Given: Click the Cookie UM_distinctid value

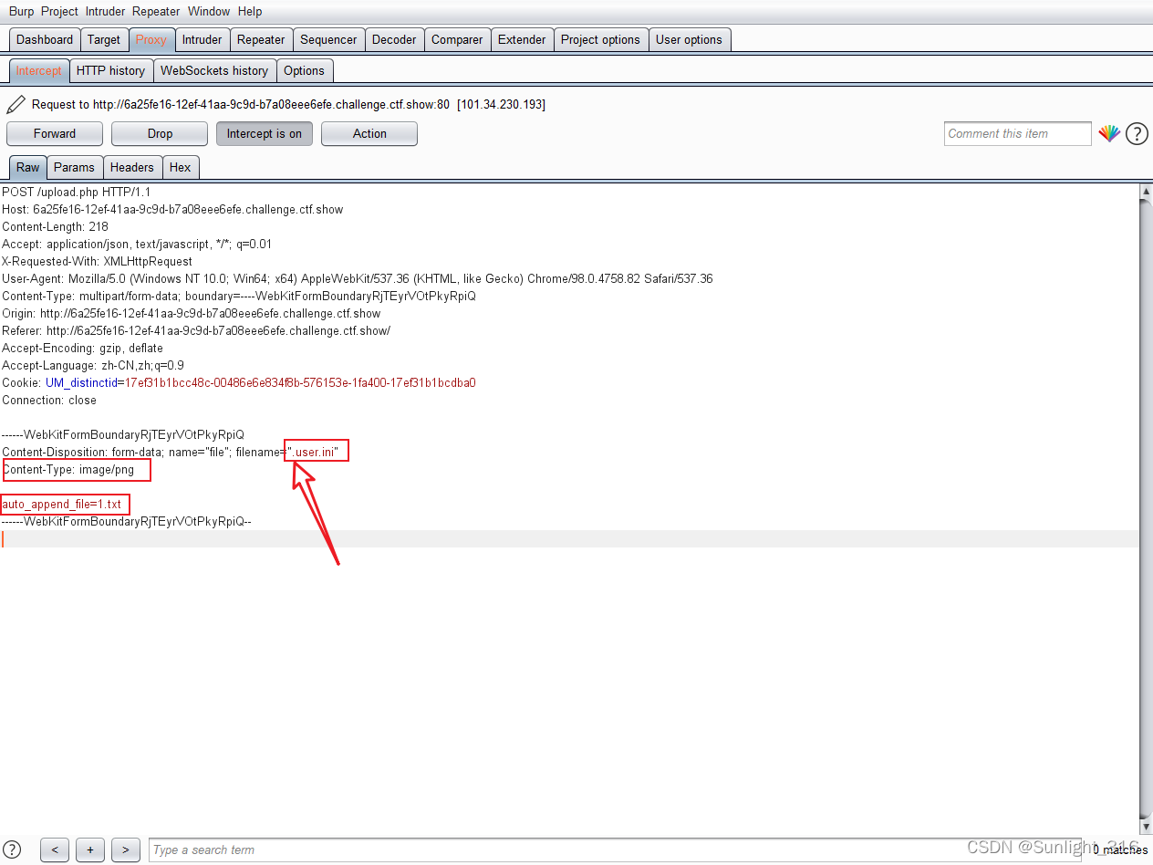Looking at the screenshot, I should (300, 382).
